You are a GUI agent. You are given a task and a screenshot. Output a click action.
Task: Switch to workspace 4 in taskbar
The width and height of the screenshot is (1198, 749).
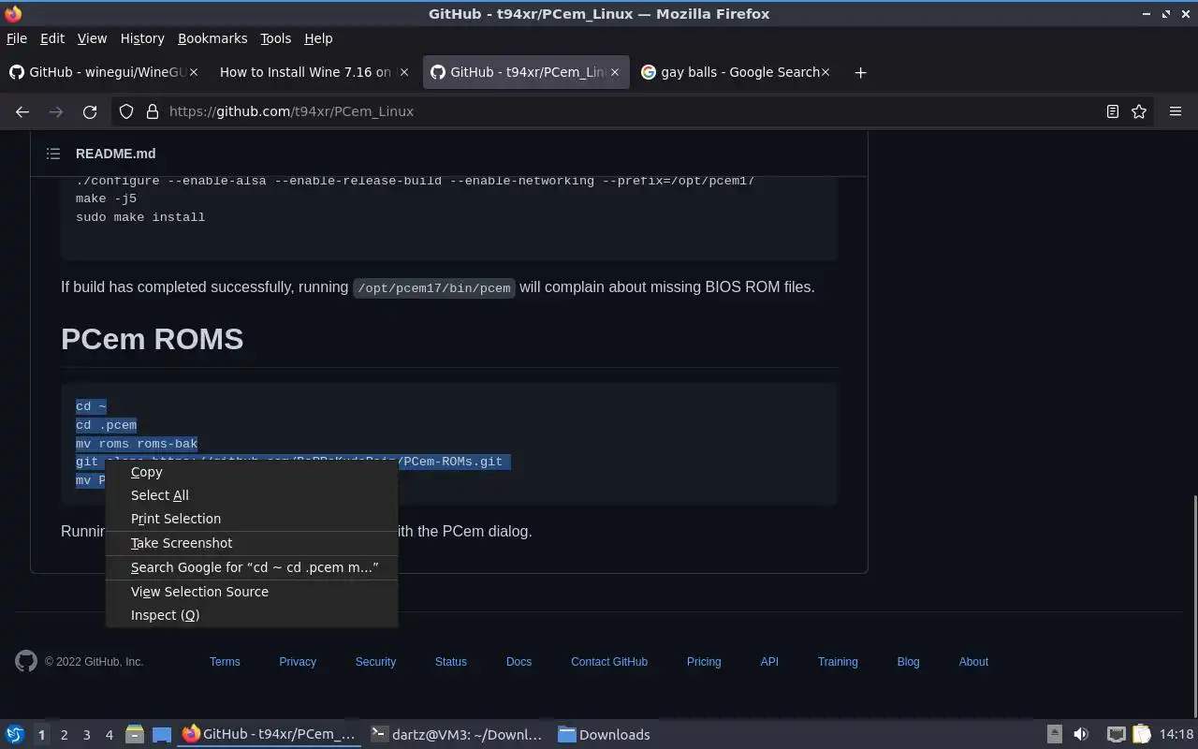tap(109, 735)
